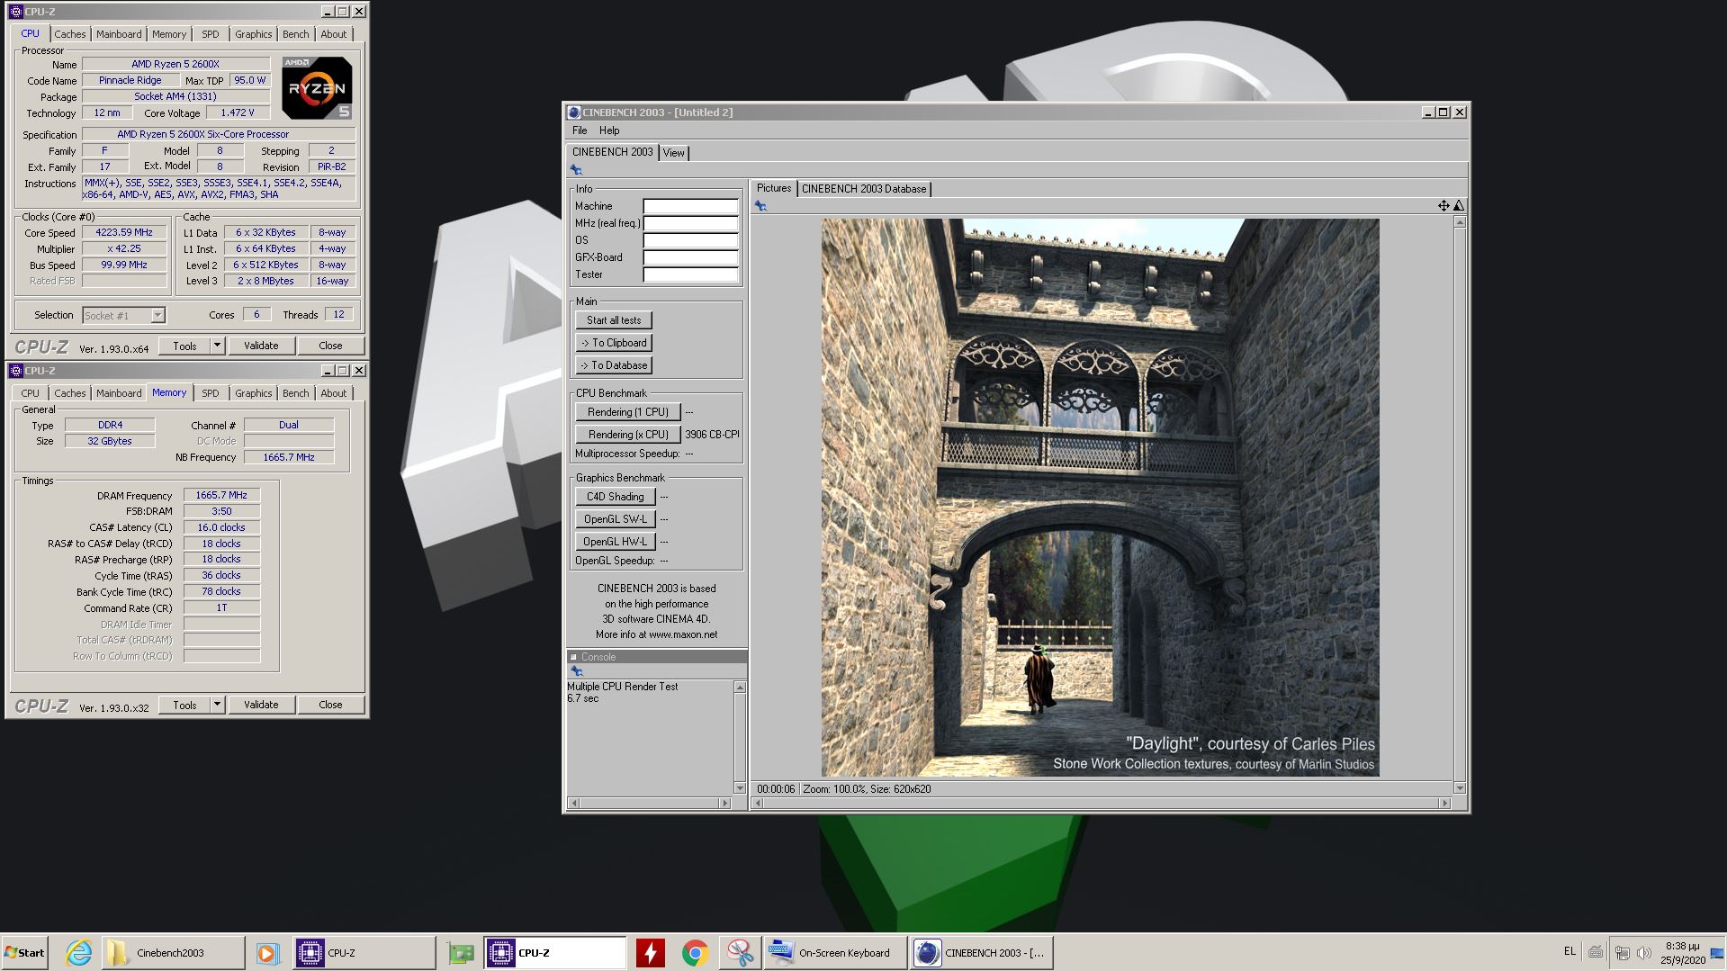Click the Console vertical scrollbar up arrow
The width and height of the screenshot is (1727, 971).
tap(740, 688)
